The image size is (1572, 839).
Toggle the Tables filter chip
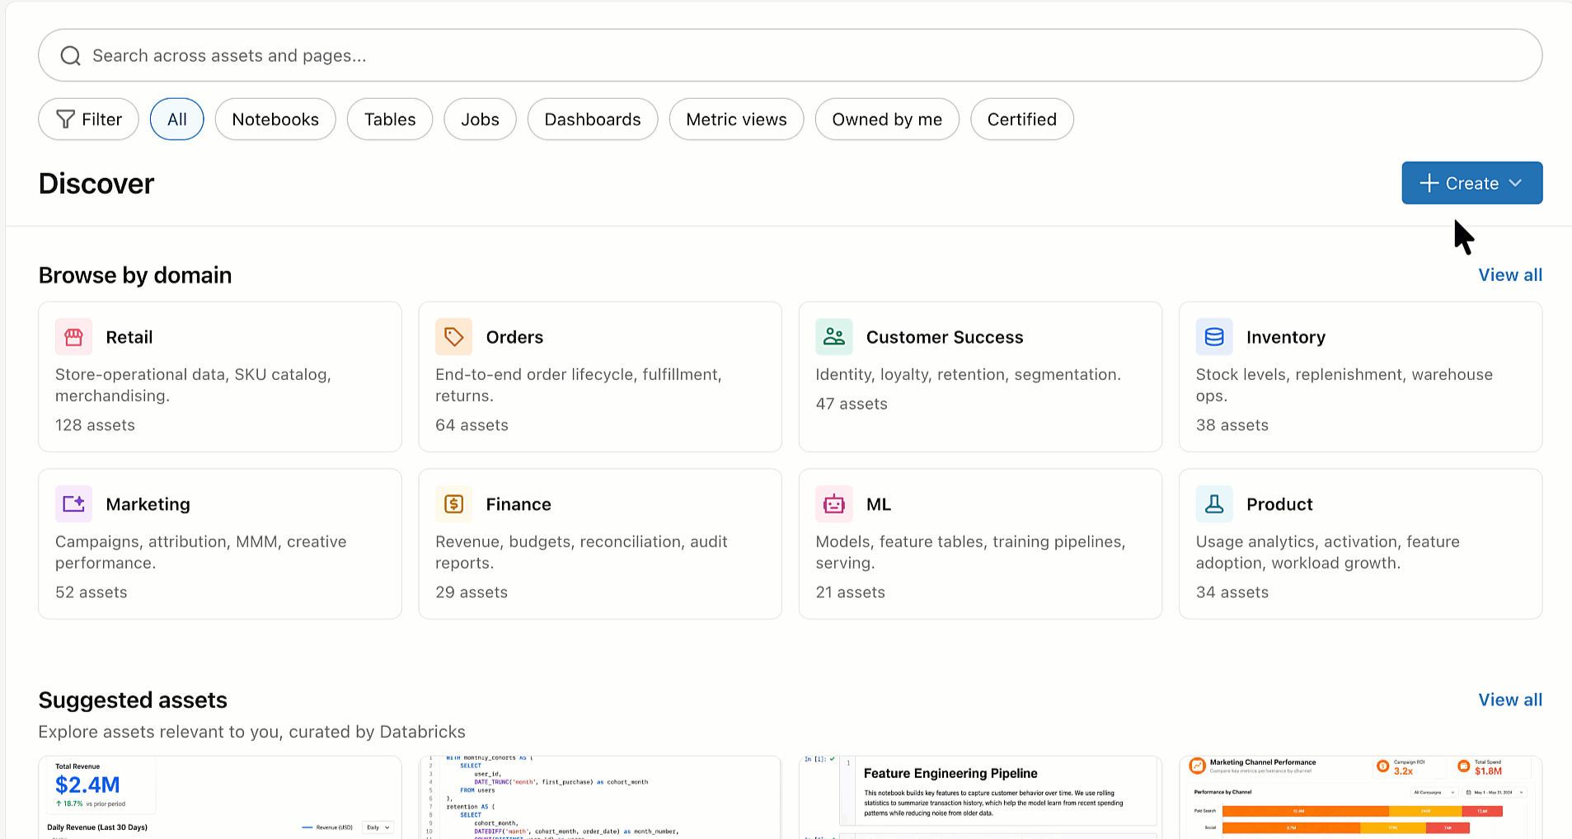coord(390,120)
